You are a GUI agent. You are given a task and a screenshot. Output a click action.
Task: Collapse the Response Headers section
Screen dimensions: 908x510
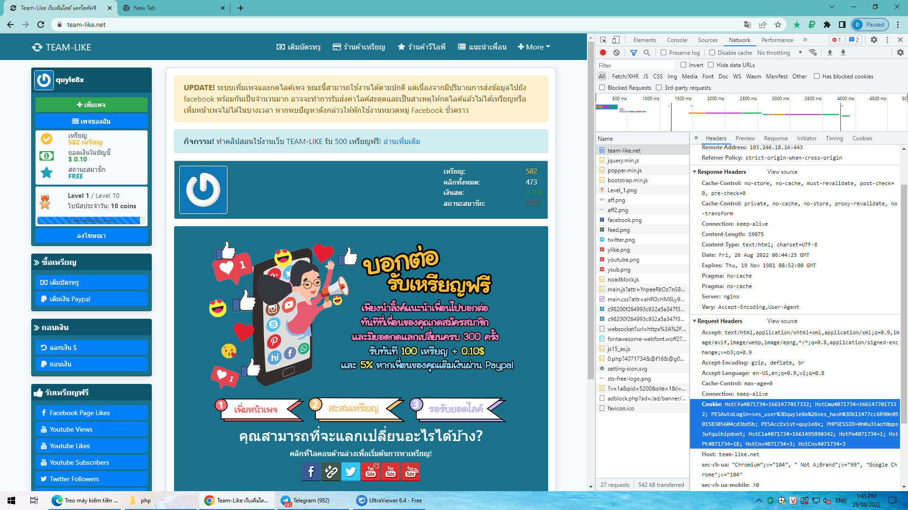pos(694,172)
